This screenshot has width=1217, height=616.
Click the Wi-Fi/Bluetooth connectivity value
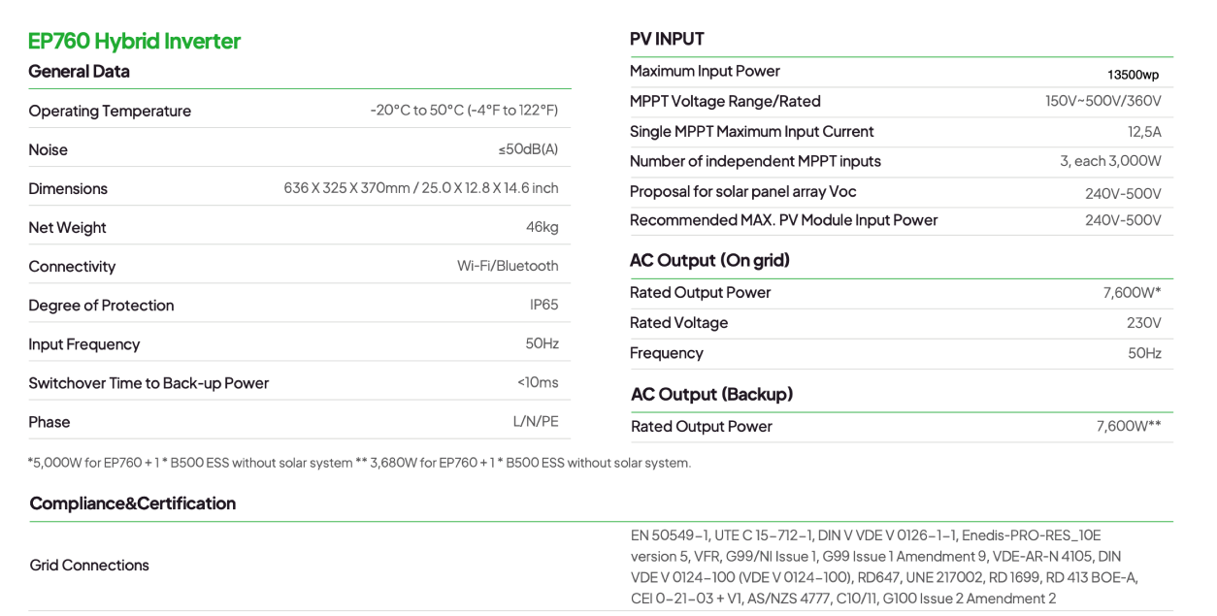click(508, 267)
